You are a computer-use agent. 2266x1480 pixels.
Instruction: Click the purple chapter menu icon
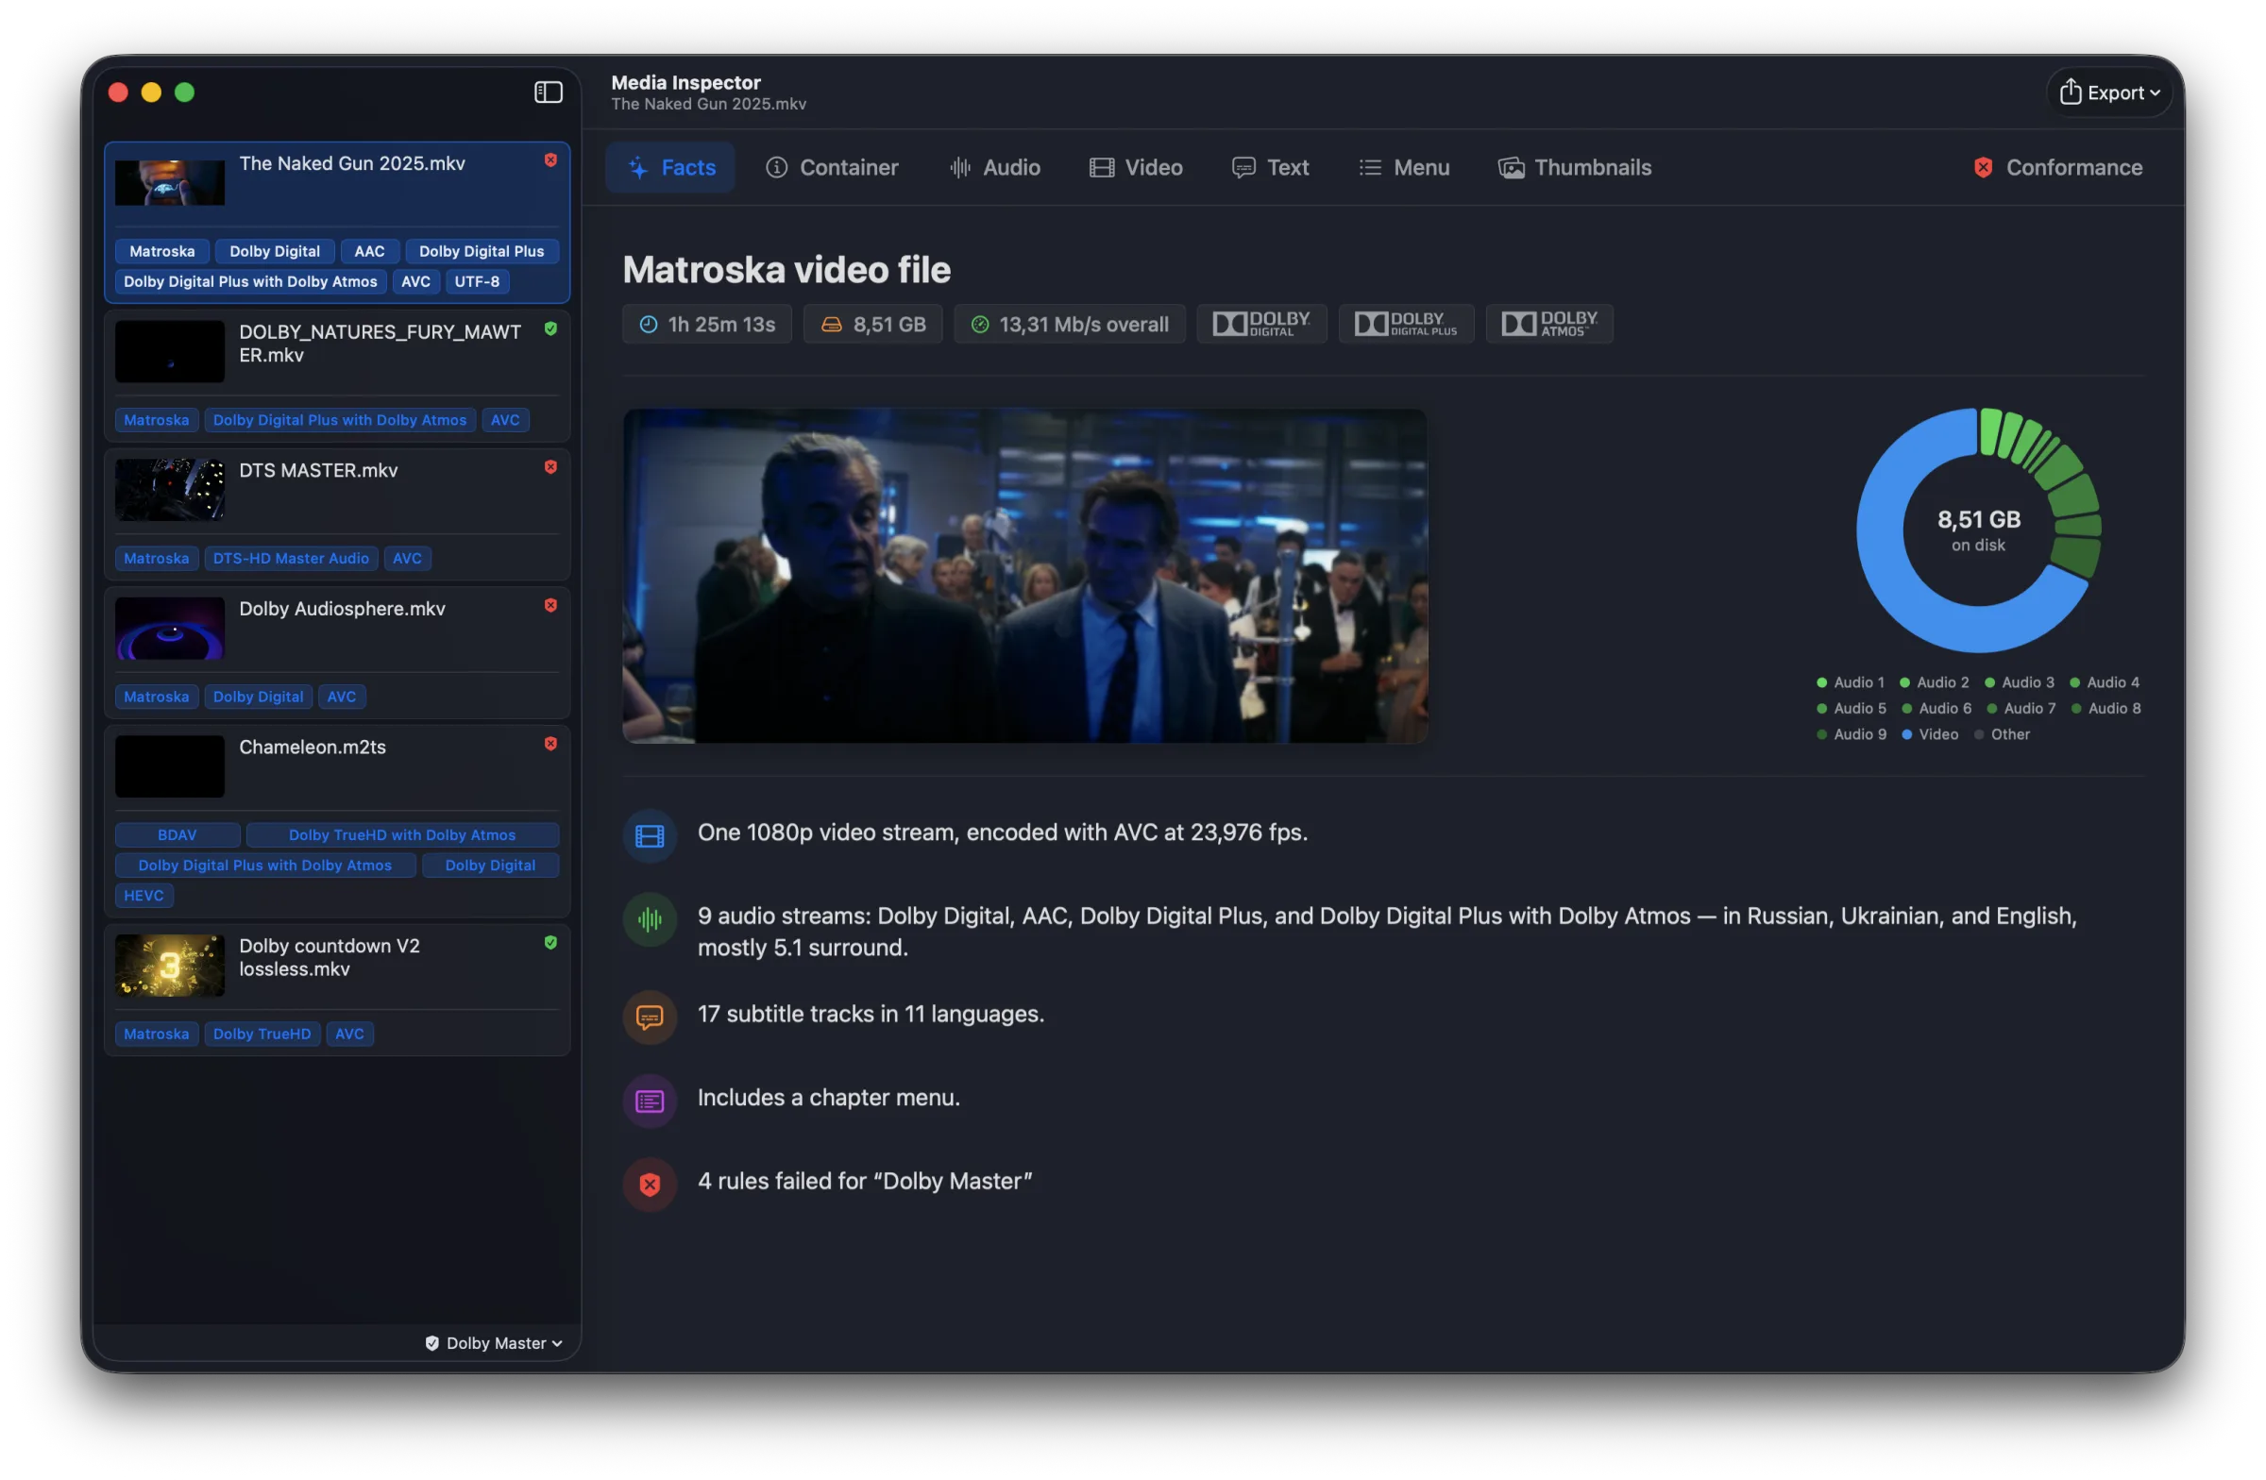tap(650, 1102)
